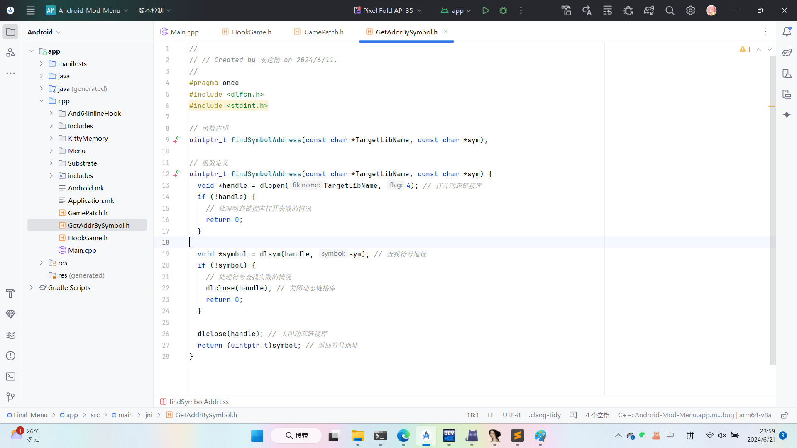Image resolution: width=797 pixels, height=448 pixels.
Task: Show the Notifications bell panel
Action: coord(787,32)
